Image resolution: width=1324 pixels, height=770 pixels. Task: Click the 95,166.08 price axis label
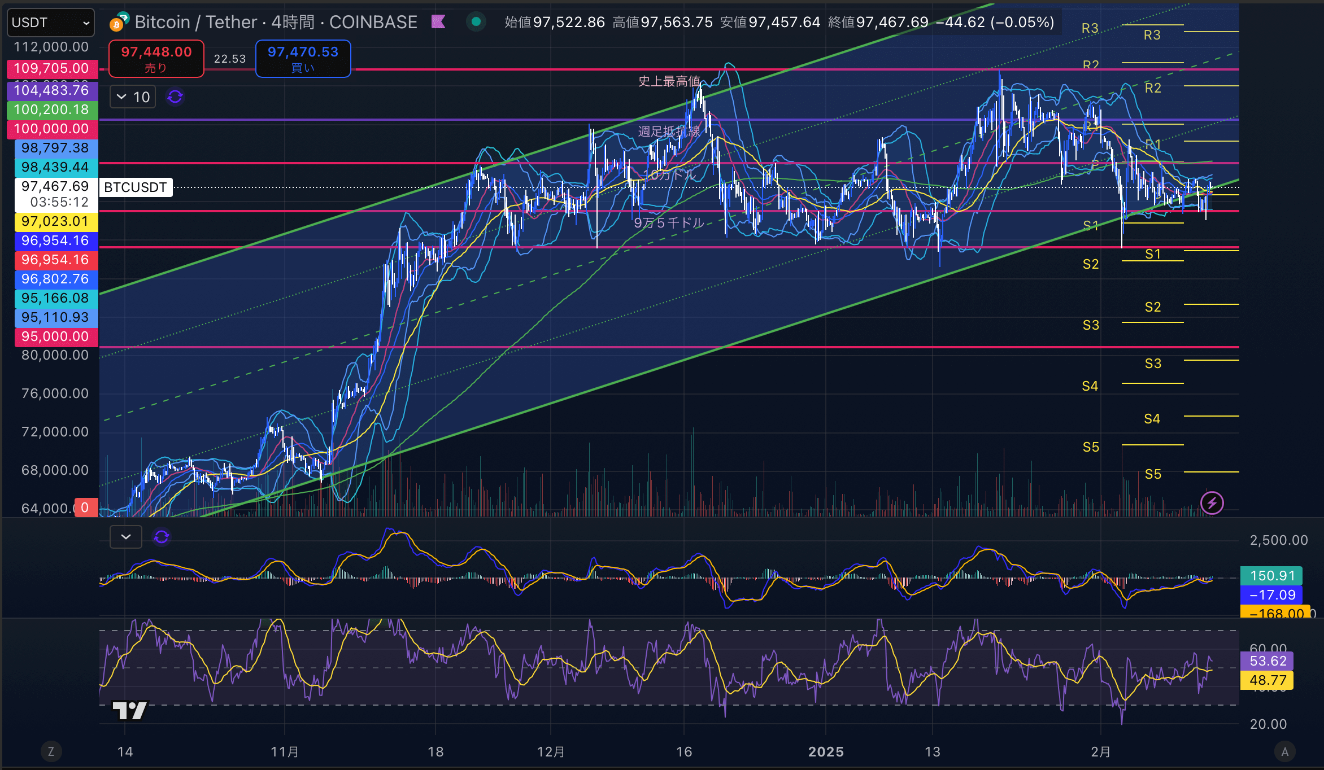point(56,298)
